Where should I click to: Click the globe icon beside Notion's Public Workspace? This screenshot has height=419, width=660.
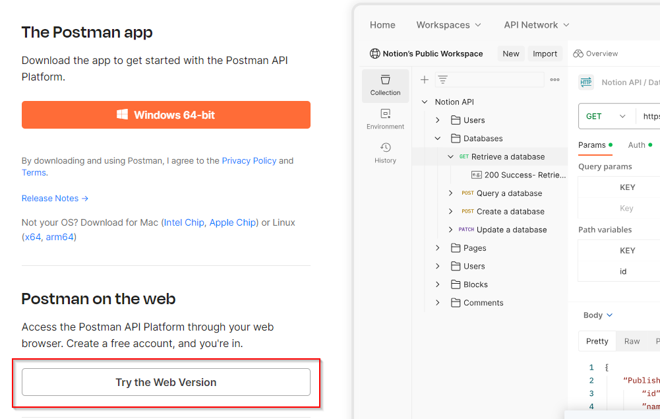(x=375, y=53)
